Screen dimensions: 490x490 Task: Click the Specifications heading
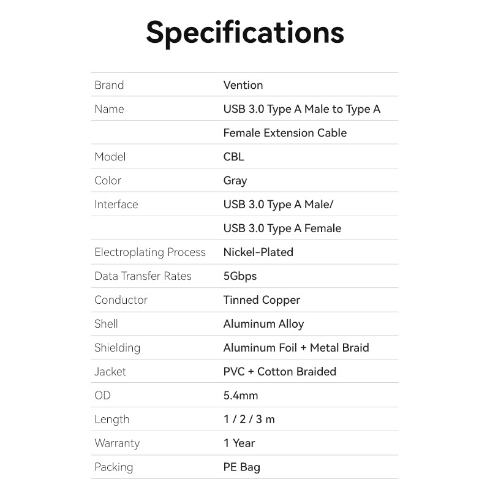(x=245, y=32)
